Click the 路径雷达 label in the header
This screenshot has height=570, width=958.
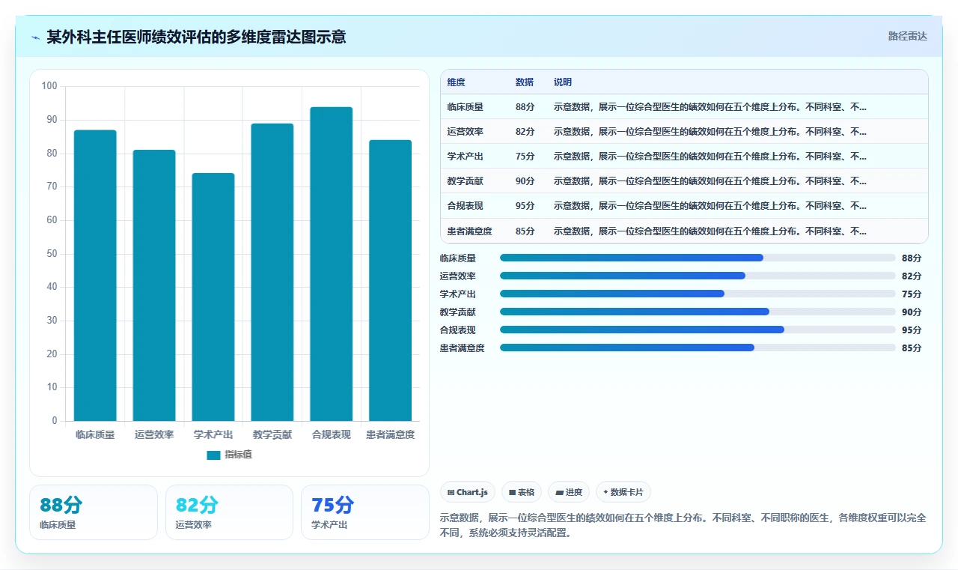click(907, 36)
